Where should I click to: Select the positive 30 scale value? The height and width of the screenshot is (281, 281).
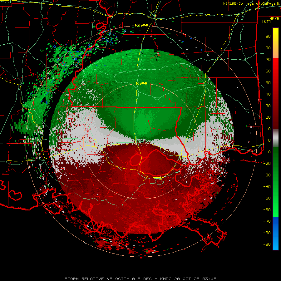[268, 106]
